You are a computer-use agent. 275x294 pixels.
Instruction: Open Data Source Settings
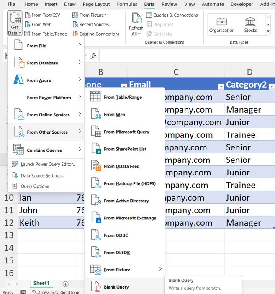tap(46, 175)
